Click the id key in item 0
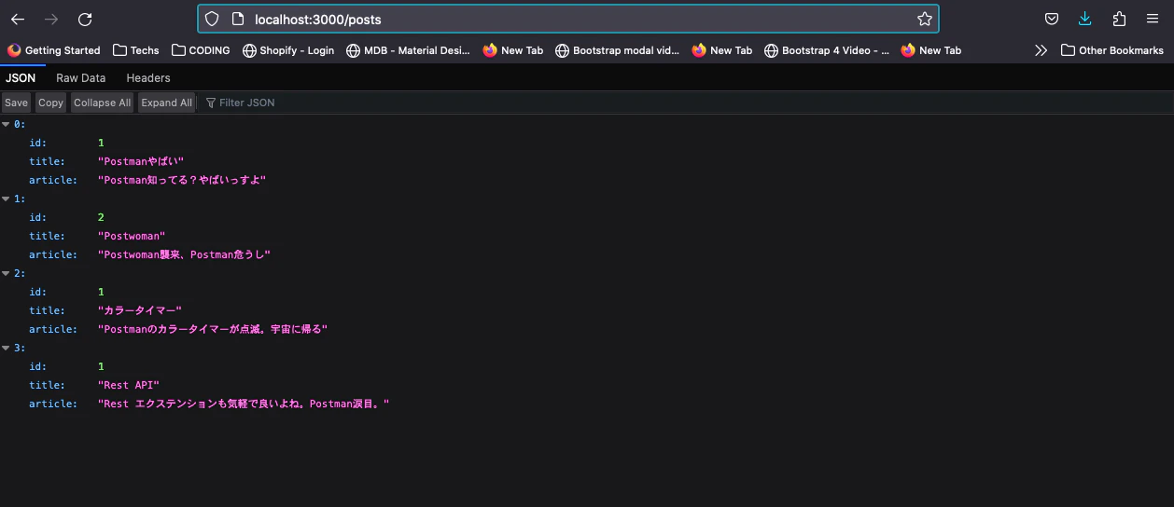 (37, 143)
